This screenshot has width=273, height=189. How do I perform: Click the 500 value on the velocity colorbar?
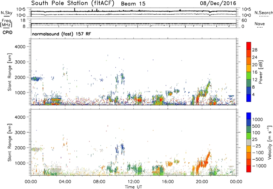pyautogui.click(x=256, y=126)
